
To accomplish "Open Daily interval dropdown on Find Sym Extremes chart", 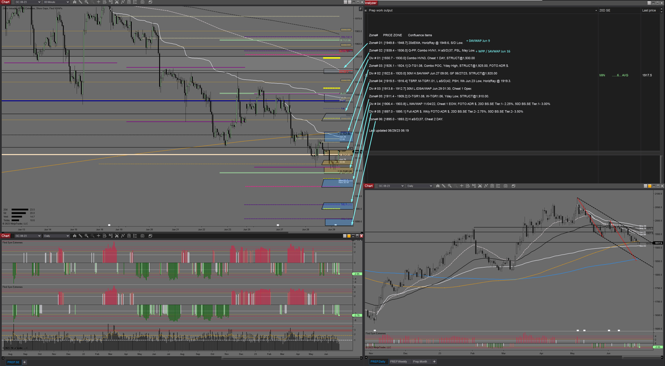I will click(56, 236).
